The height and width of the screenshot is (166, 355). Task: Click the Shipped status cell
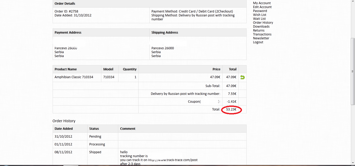click(x=95, y=152)
